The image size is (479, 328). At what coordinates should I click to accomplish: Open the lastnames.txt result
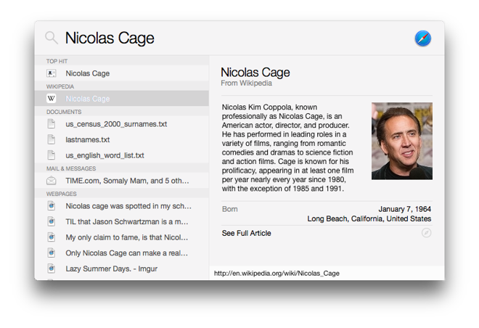tap(88, 139)
